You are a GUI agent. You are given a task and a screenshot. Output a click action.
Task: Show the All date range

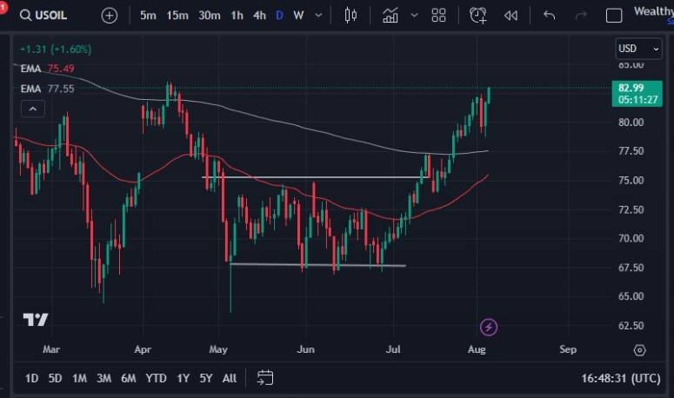230,378
